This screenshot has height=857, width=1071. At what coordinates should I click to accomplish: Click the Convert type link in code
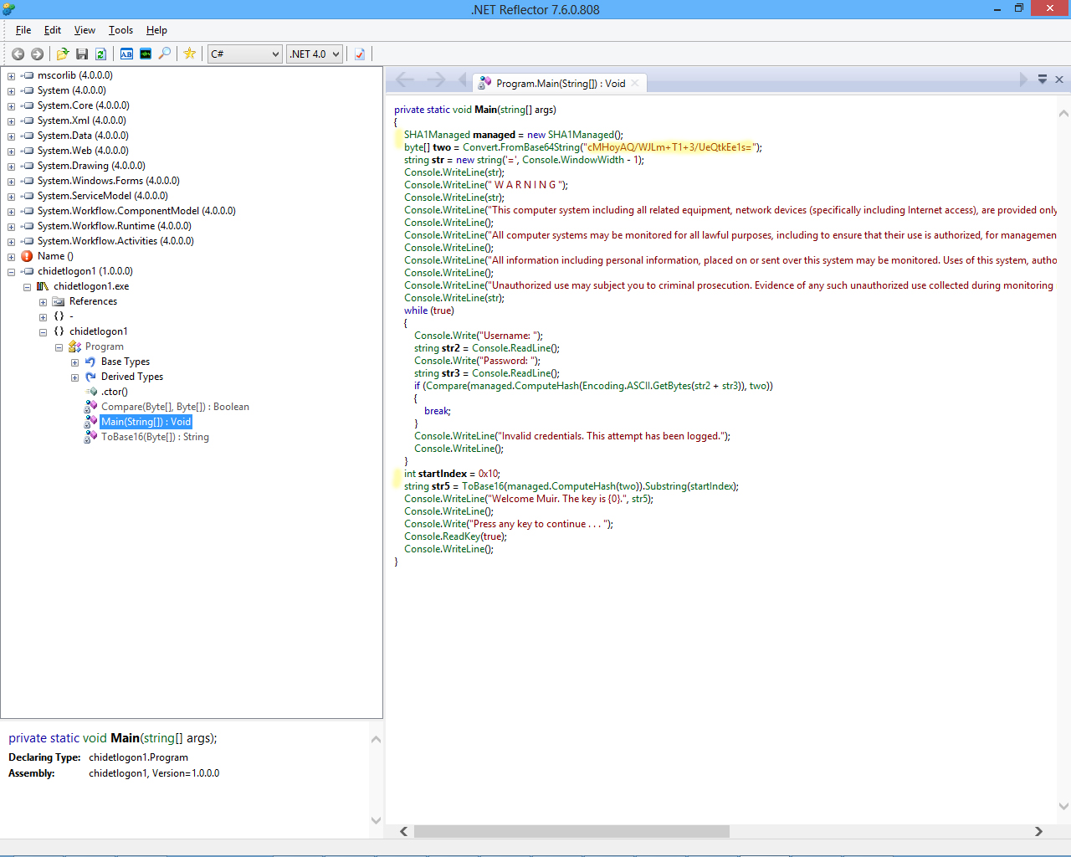coord(480,147)
